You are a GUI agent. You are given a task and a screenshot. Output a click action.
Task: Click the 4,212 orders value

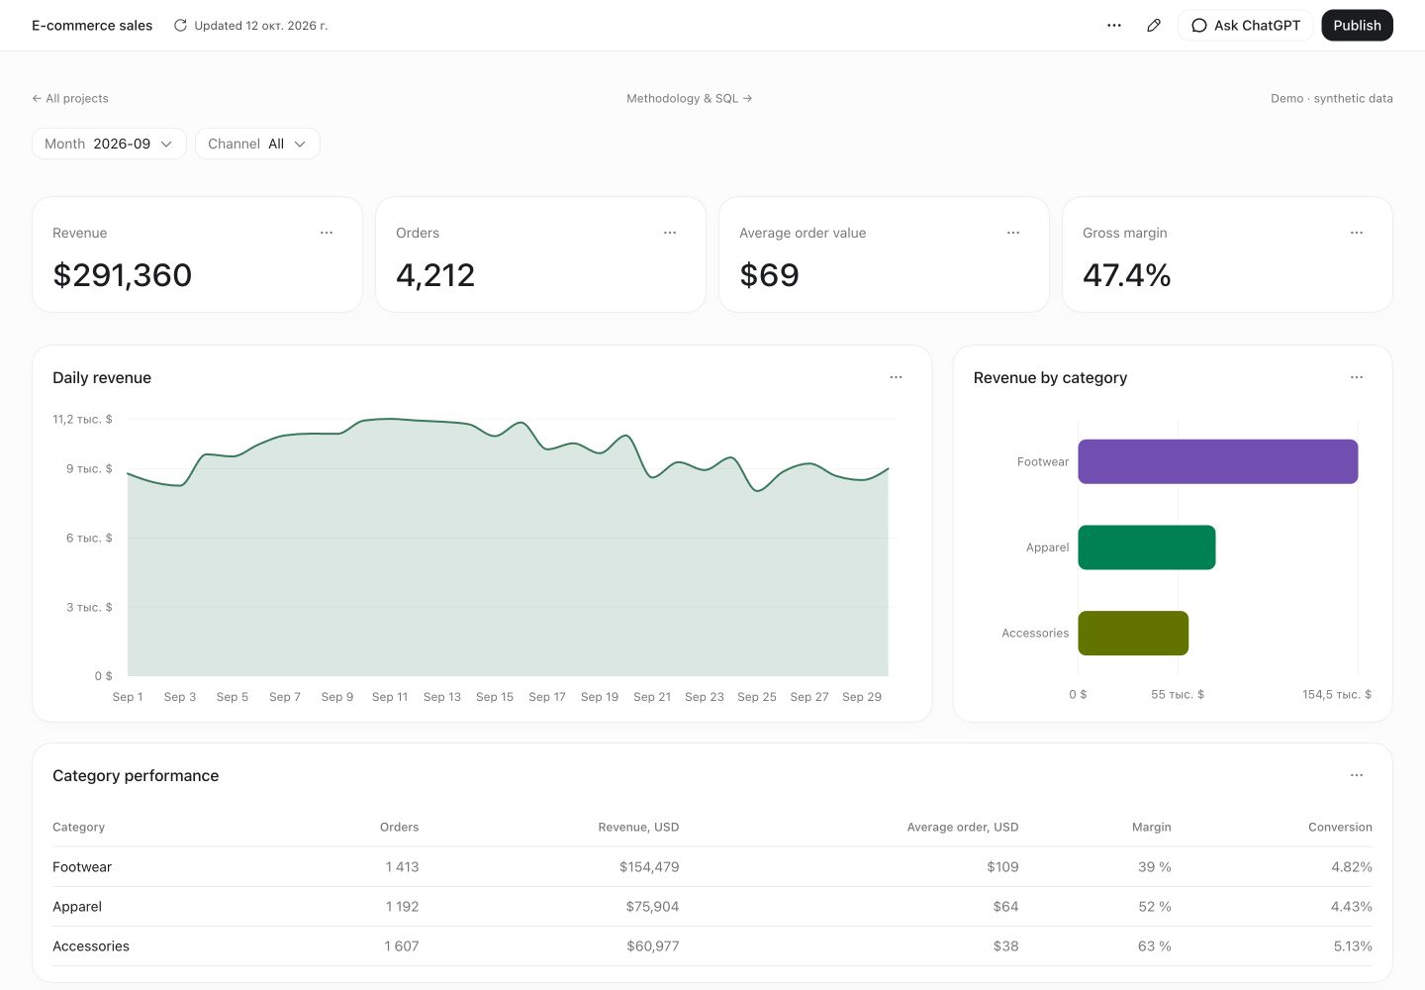tap(435, 275)
